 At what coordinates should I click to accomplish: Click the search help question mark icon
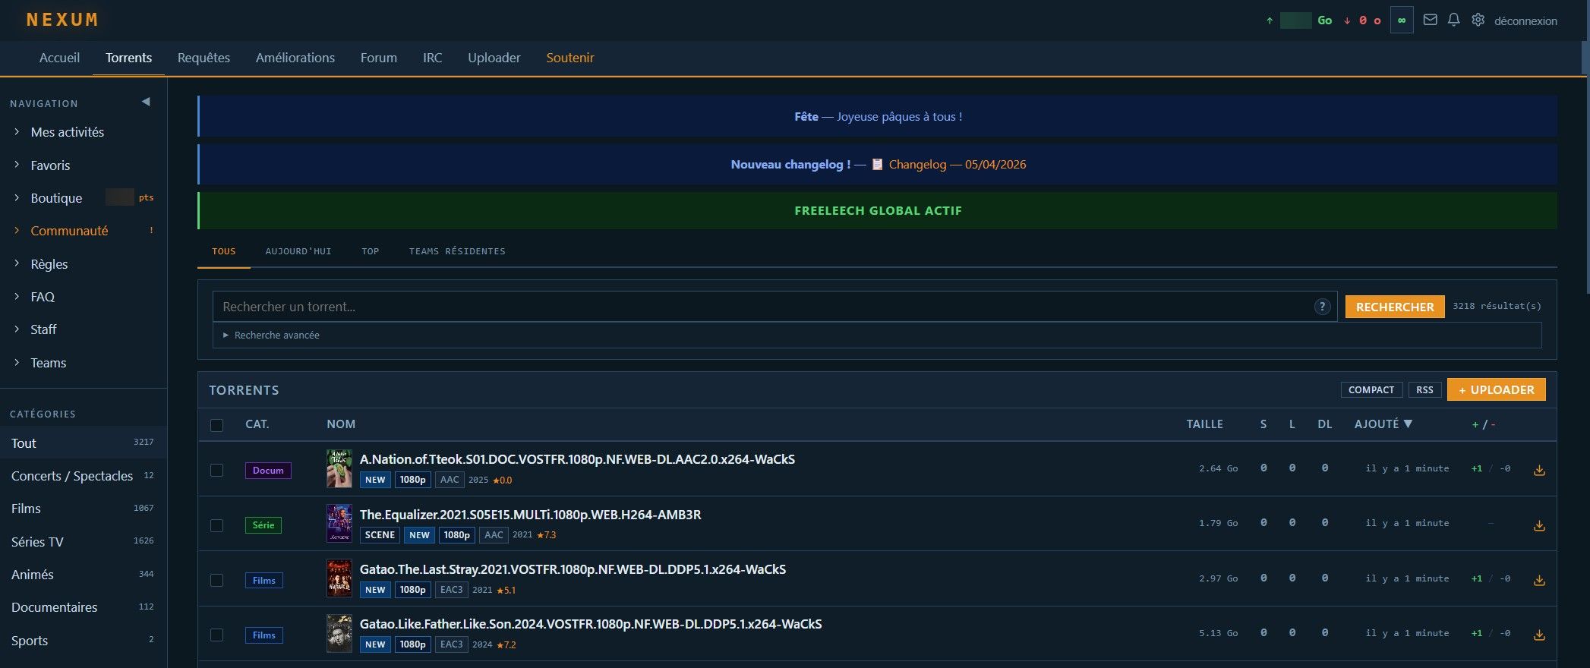1322,307
